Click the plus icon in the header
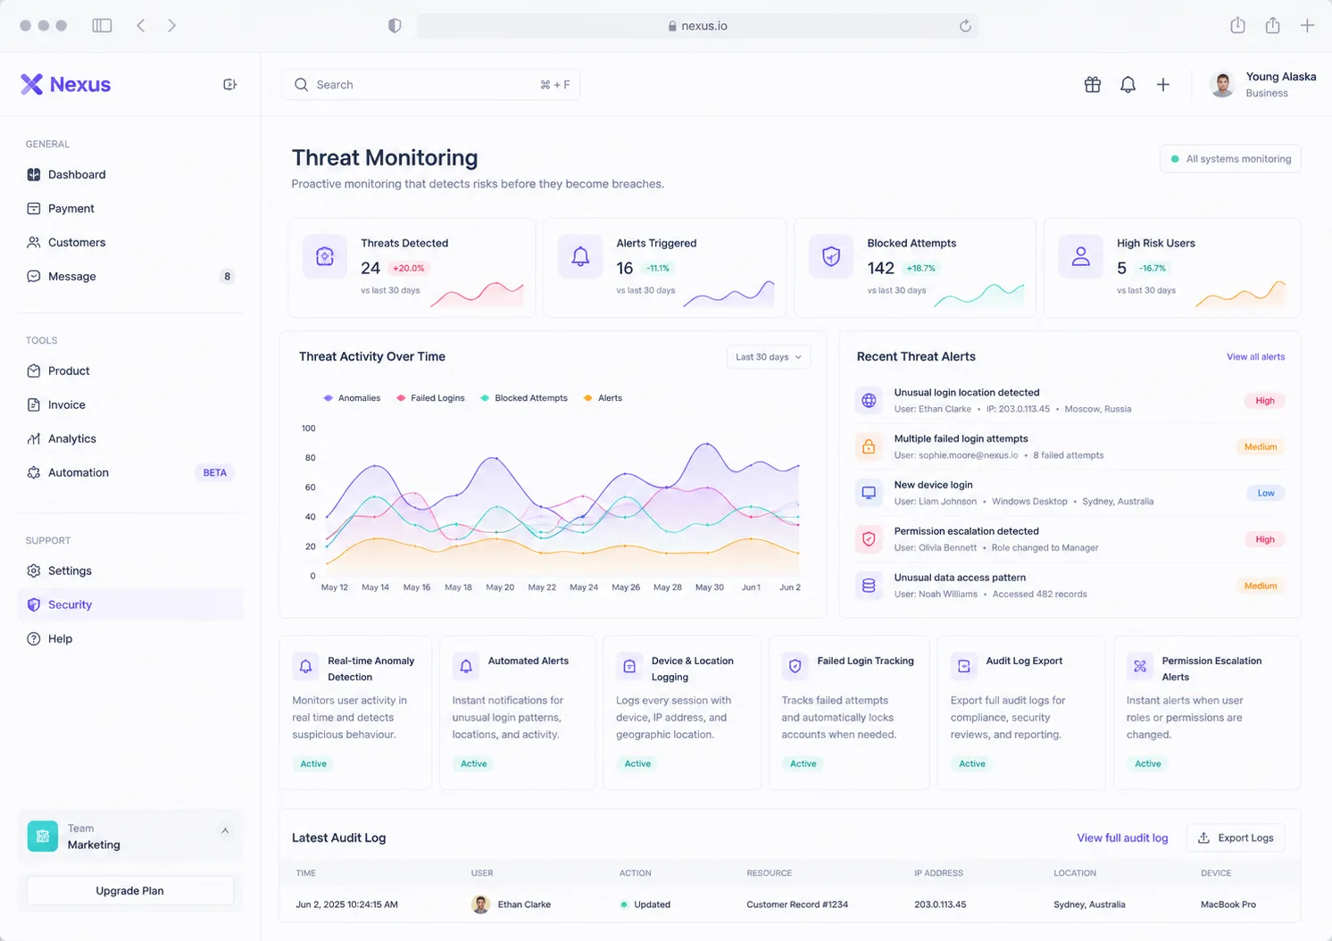 [1163, 85]
